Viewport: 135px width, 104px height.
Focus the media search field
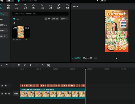[x=40, y=14]
